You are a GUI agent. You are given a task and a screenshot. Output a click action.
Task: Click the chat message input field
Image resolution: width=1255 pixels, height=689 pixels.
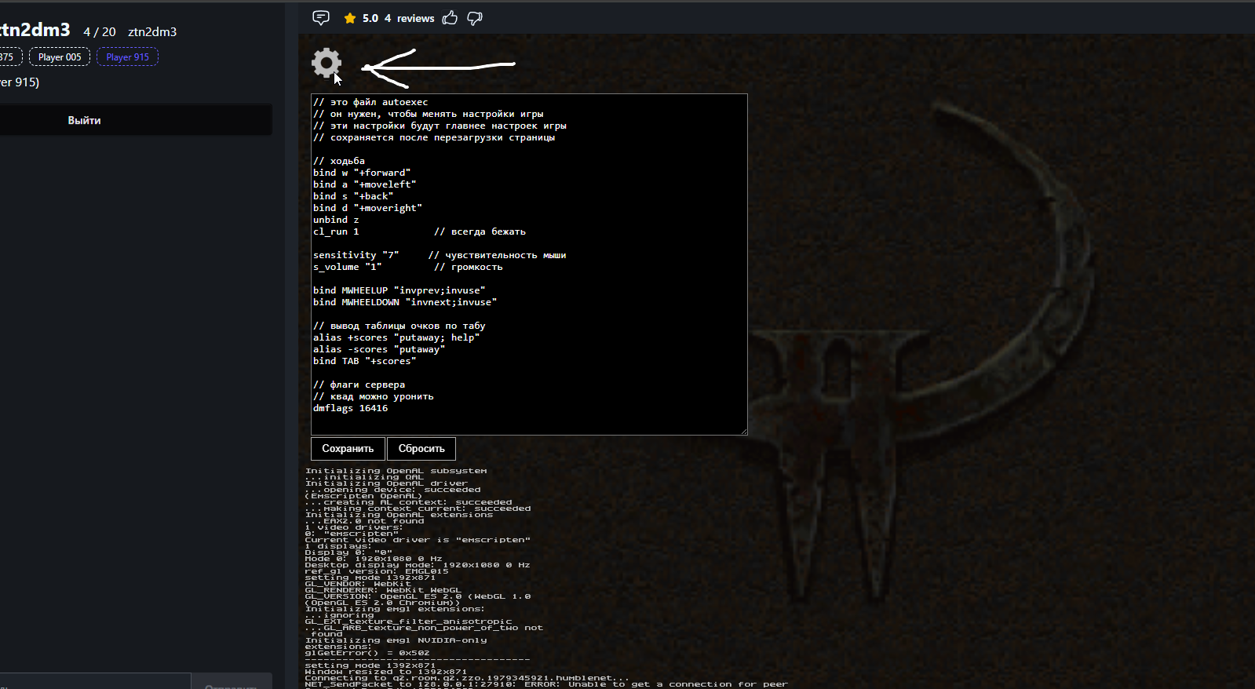click(94, 683)
